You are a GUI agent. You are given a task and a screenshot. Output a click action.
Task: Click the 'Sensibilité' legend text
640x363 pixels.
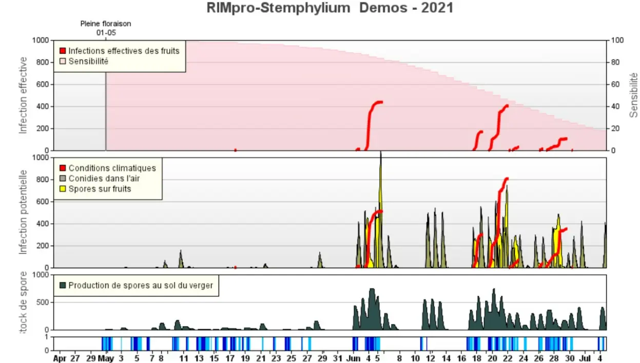click(88, 62)
